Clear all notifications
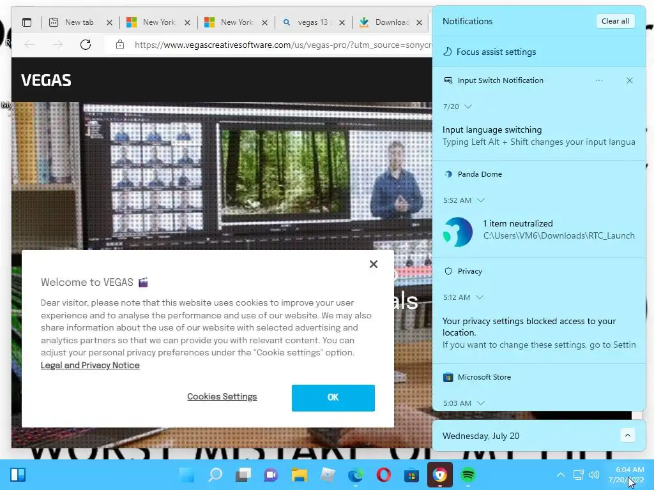 click(615, 21)
